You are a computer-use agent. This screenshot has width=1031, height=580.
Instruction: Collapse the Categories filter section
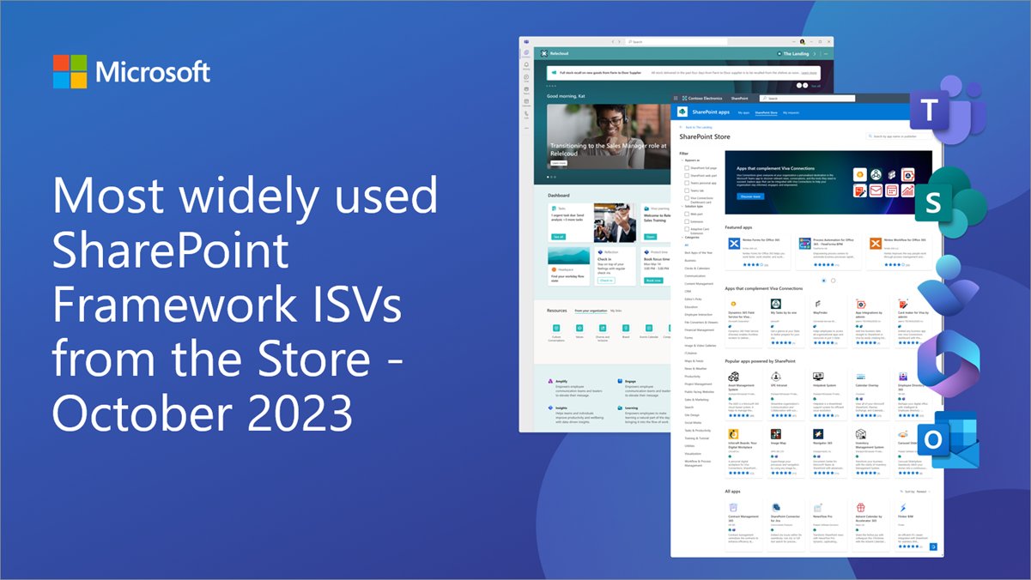(682, 238)
